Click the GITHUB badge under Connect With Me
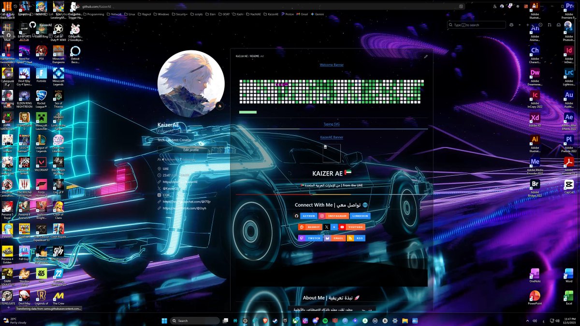This screenshot has width=580, height=326. [x=306, y=216]
